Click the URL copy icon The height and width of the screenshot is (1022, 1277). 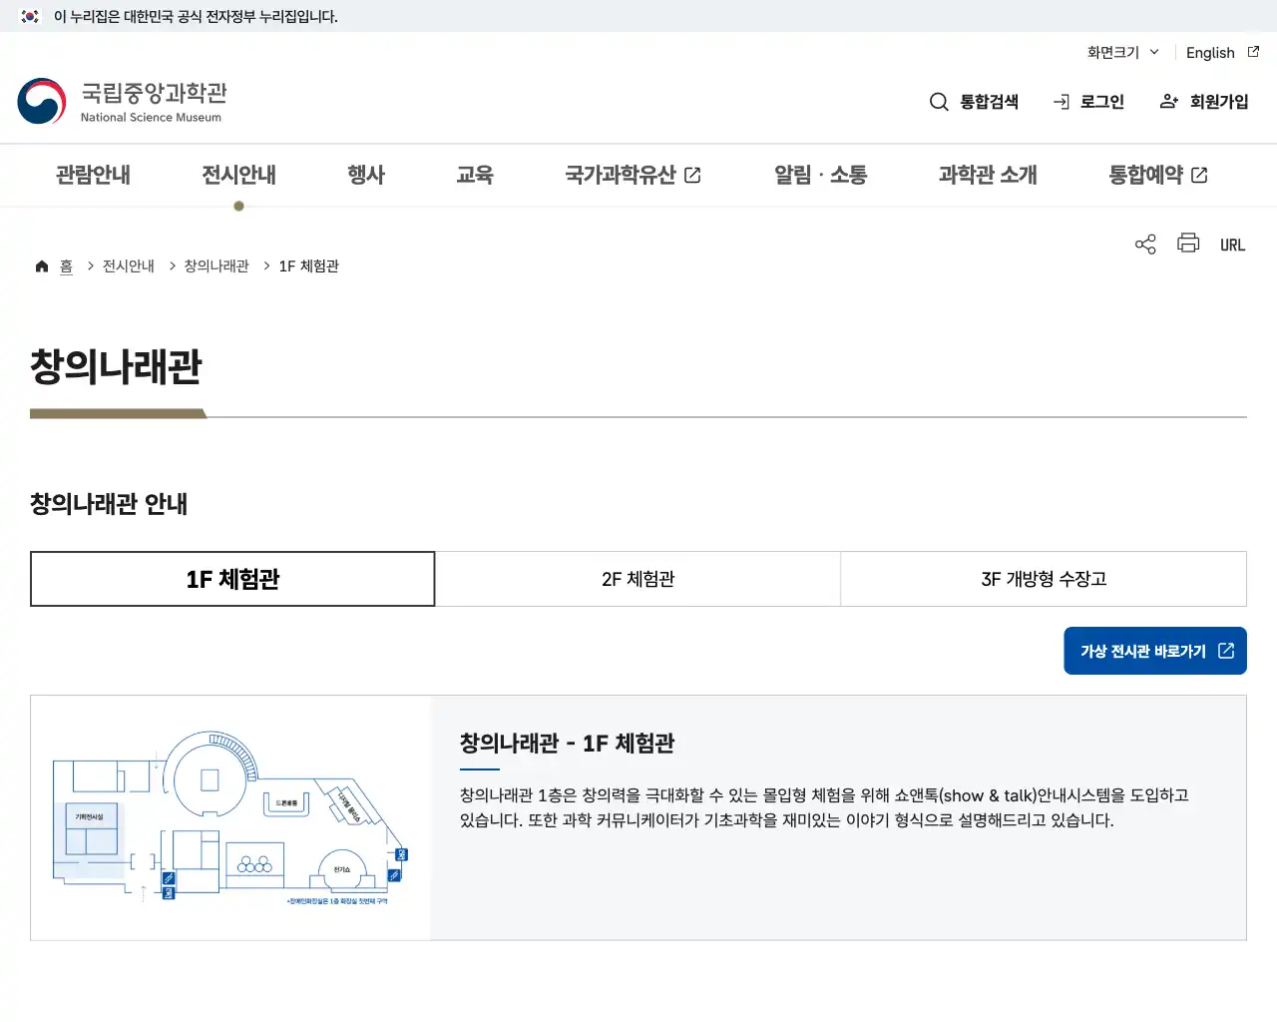click(1232, 244)
